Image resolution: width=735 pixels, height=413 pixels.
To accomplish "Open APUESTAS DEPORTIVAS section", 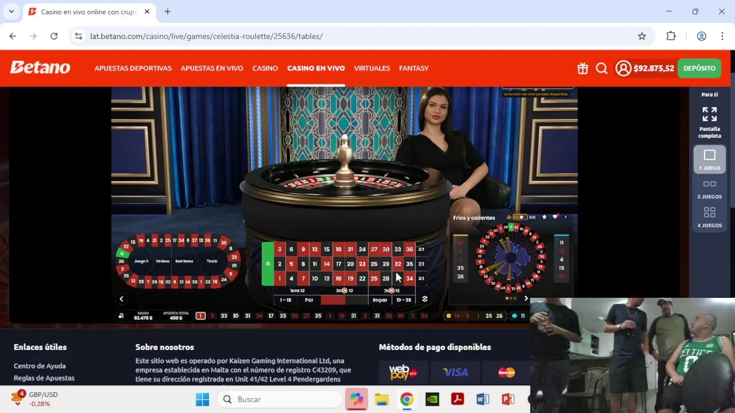I will (x=133, y=68).
